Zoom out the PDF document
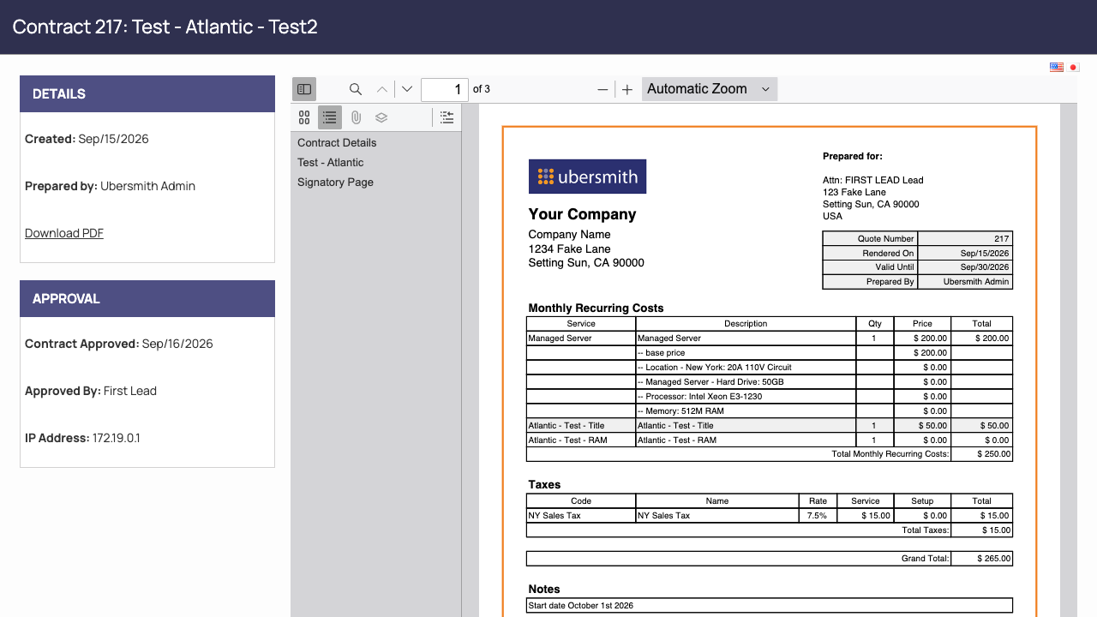This screenshot has width=1097, height=617. point(602,89)
